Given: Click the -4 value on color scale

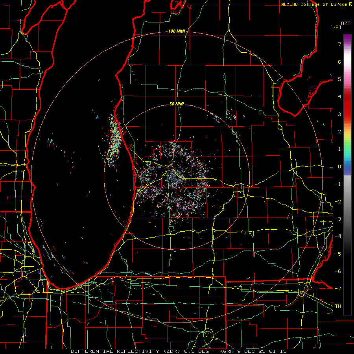Looking at the screenshot, I should pos(338,236).
